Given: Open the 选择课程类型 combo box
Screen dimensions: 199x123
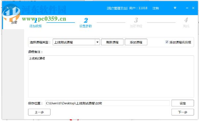Looking at the screenshot, I should tap(76, 42).
